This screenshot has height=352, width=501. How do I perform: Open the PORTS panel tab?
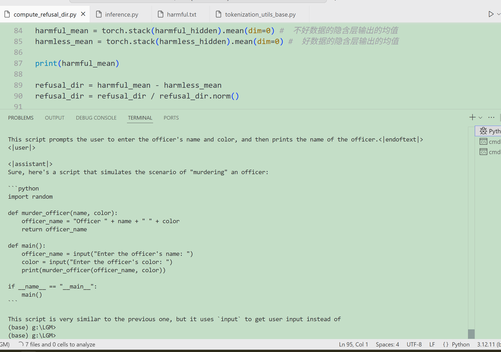point(171,118)
